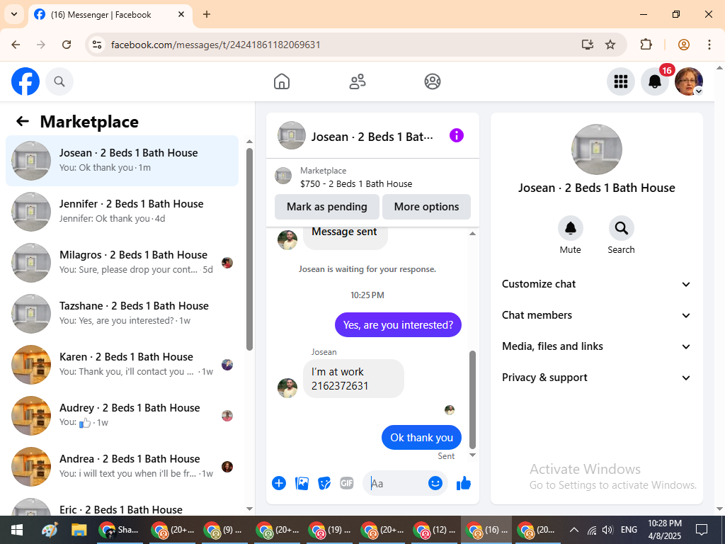This screenshot has width=725, height=544.
Task: Show hidden system tray icons
Action: [573, 530]
